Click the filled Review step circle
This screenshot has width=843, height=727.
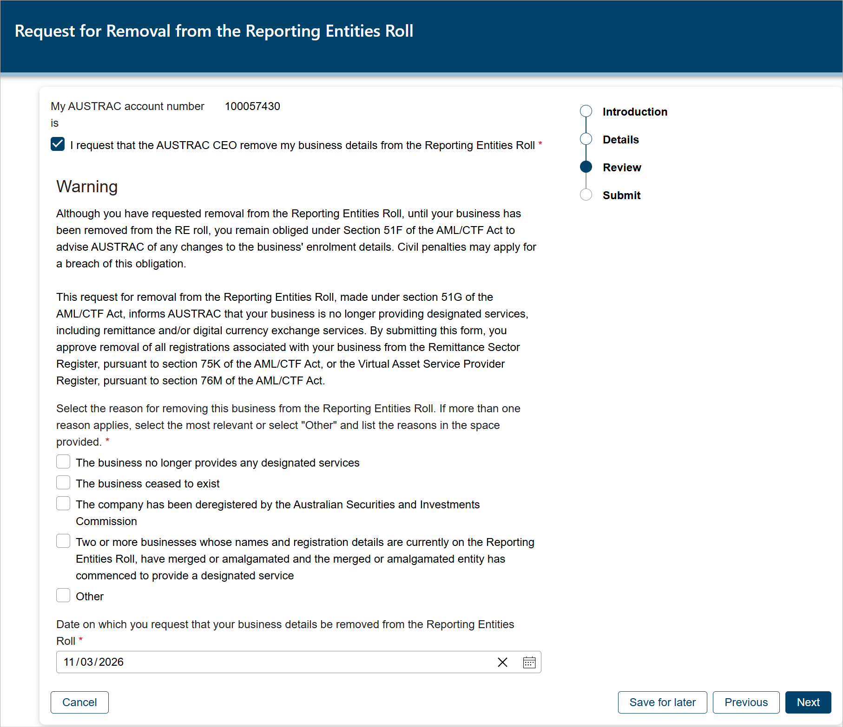586,167
